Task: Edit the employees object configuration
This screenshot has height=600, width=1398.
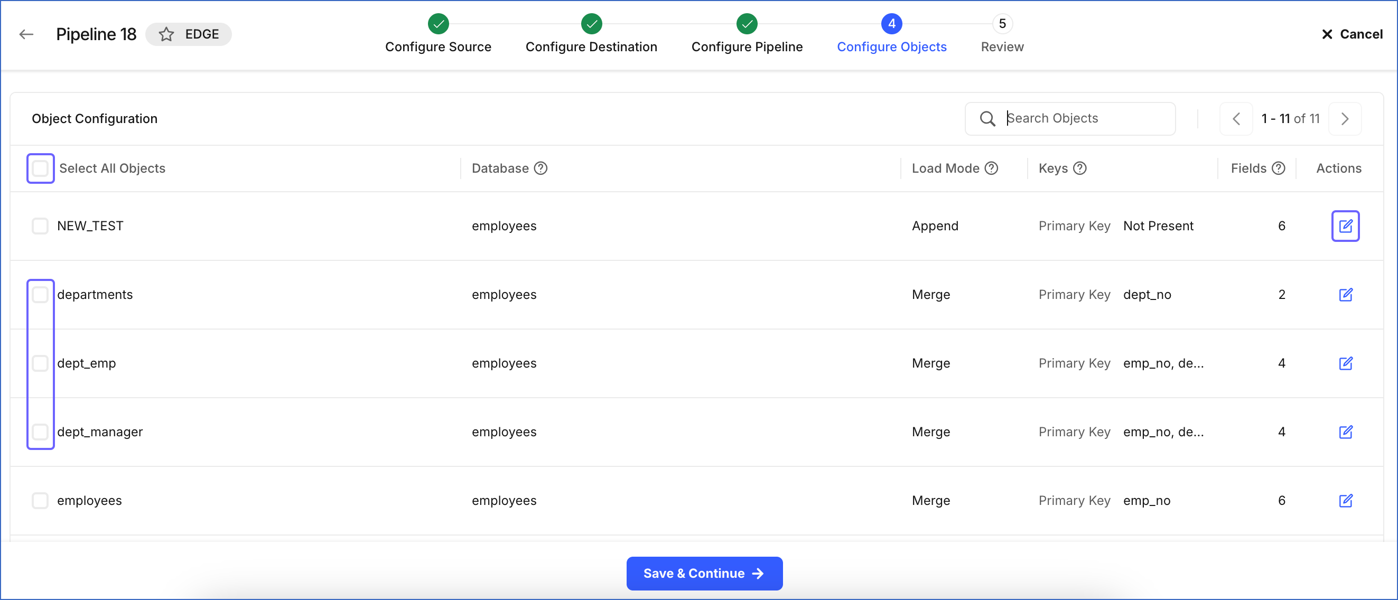Action: 1346,501
